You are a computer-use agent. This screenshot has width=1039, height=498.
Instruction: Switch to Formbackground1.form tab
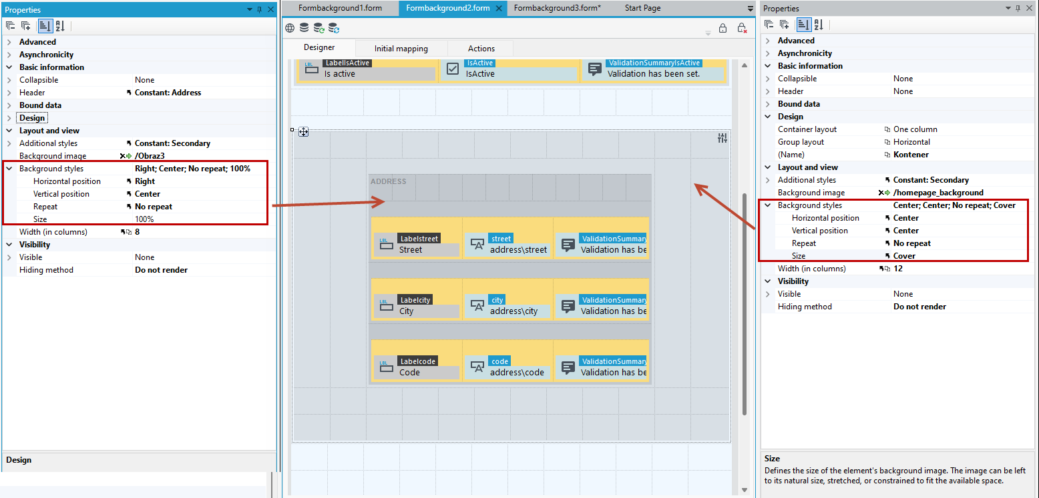[x=341, y=8]
